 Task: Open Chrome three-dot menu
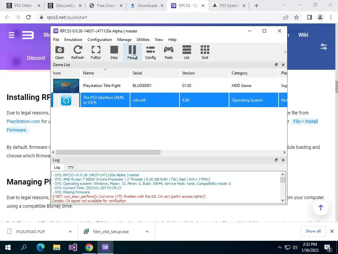click(x=331, y=17)
